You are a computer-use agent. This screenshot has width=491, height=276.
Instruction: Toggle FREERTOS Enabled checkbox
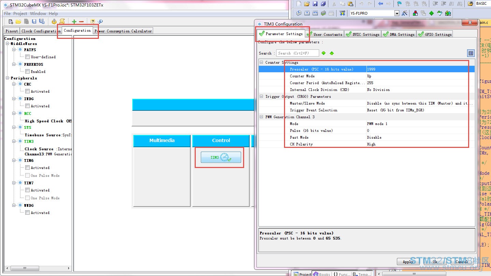pyautogui.click(x=28, y=72)
